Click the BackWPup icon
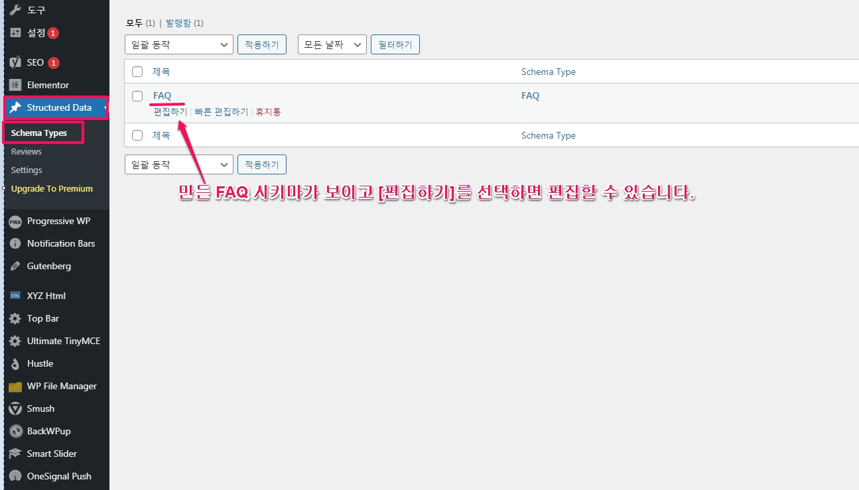Image resolution: width=859 pixels, height=490 pixels. [15, 432]
